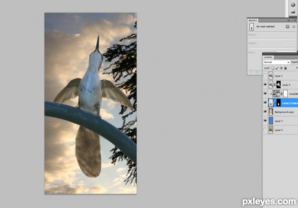This screenshot has width=298, height=208.
Task: Select Hue/Saturation adjustment icon thumbnail
Action: (x=276, y=94)
